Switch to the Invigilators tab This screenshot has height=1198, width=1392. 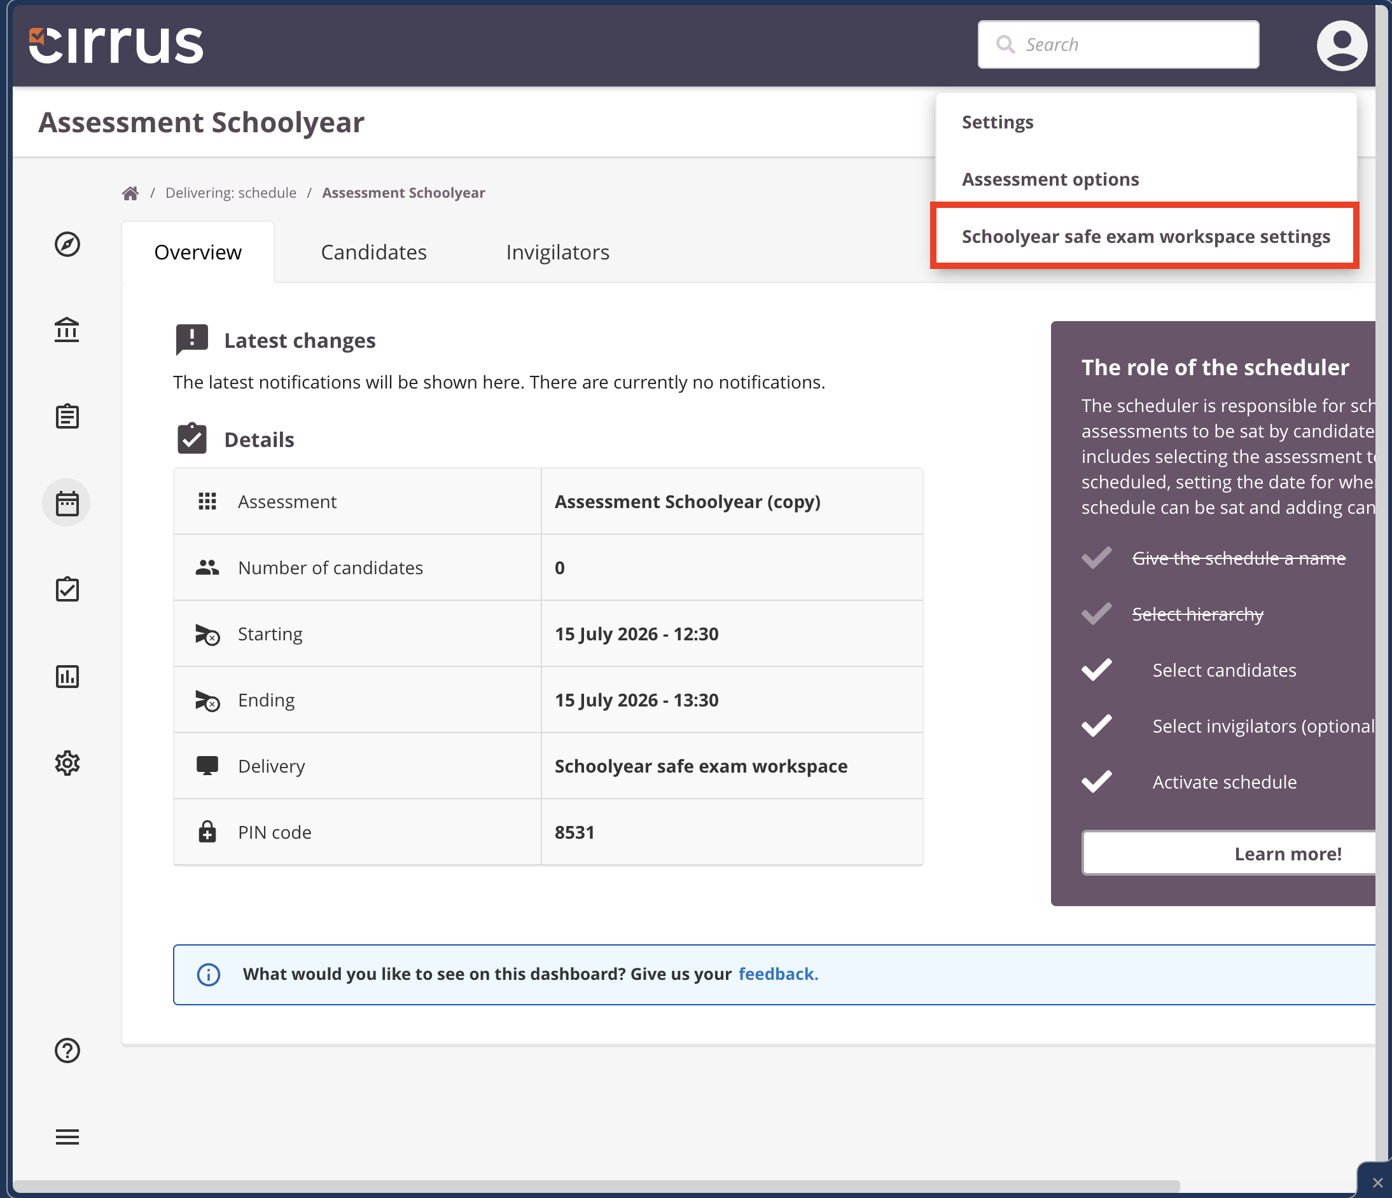(x=557, y=252)
